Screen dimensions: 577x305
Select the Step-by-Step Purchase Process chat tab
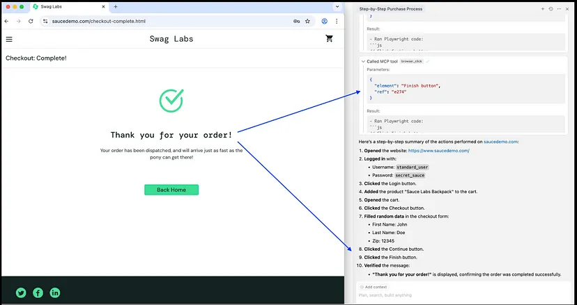click(x=391, y=9)
